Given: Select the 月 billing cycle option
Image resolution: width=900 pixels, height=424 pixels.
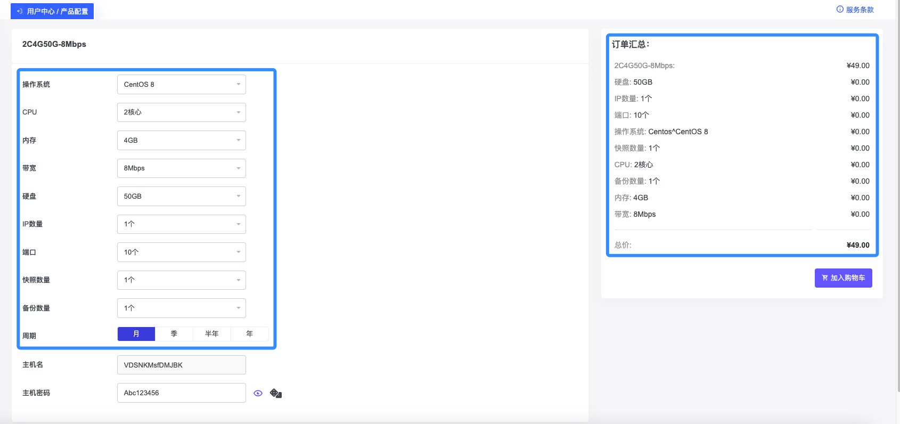Looking at the screenshot, I should point(136,334).
